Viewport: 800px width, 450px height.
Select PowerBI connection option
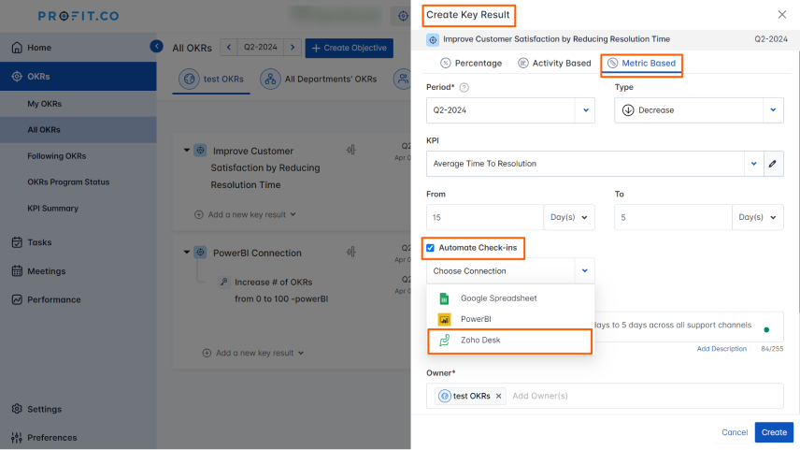(x=510, y=319)
